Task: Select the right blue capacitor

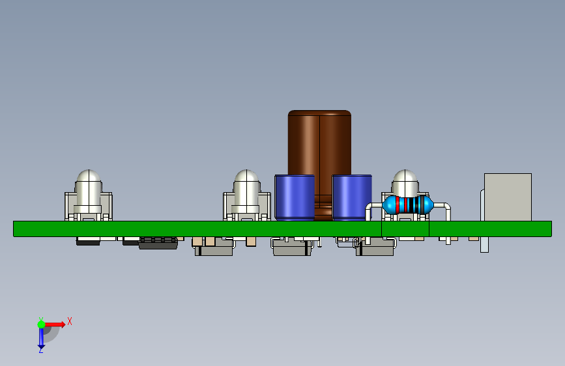Action: (x=352, y=198)
